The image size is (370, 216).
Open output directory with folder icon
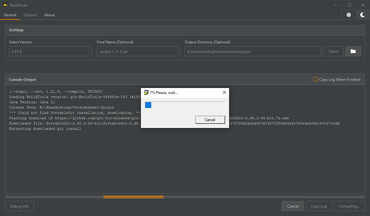pos(353,52)
